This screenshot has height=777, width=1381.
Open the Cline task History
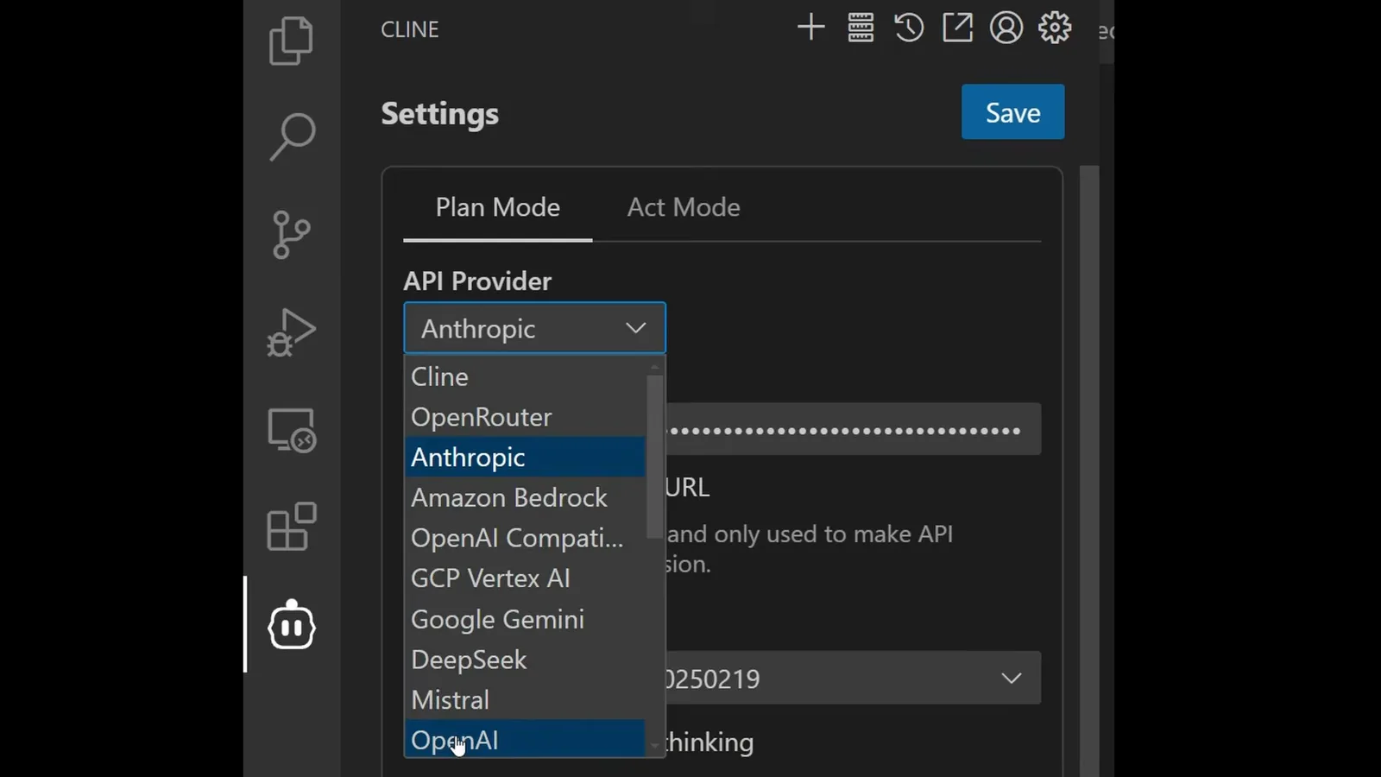[x=909, y=28]
